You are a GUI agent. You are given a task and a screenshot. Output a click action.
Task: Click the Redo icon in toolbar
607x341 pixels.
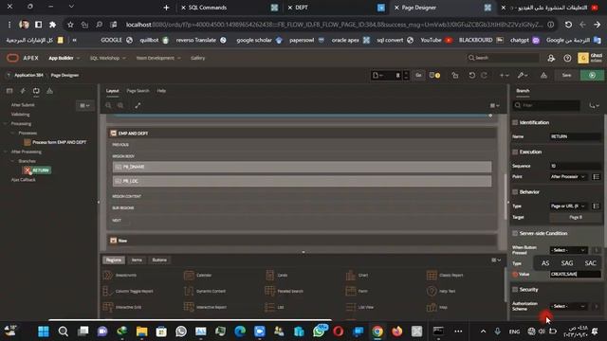pyautogui.click(x=485, y=76)
